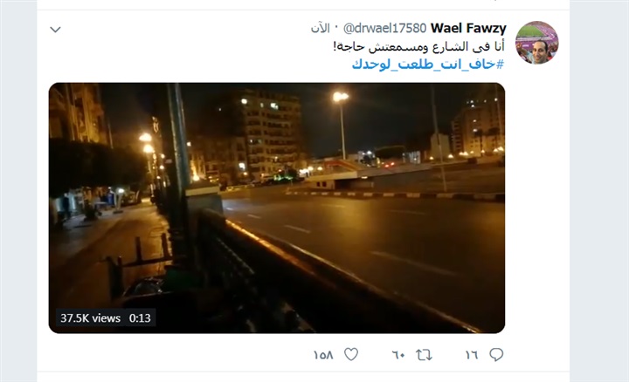Click the 0:13 video duration badge
Screen dimensions: 629x382
click(140, 318)
